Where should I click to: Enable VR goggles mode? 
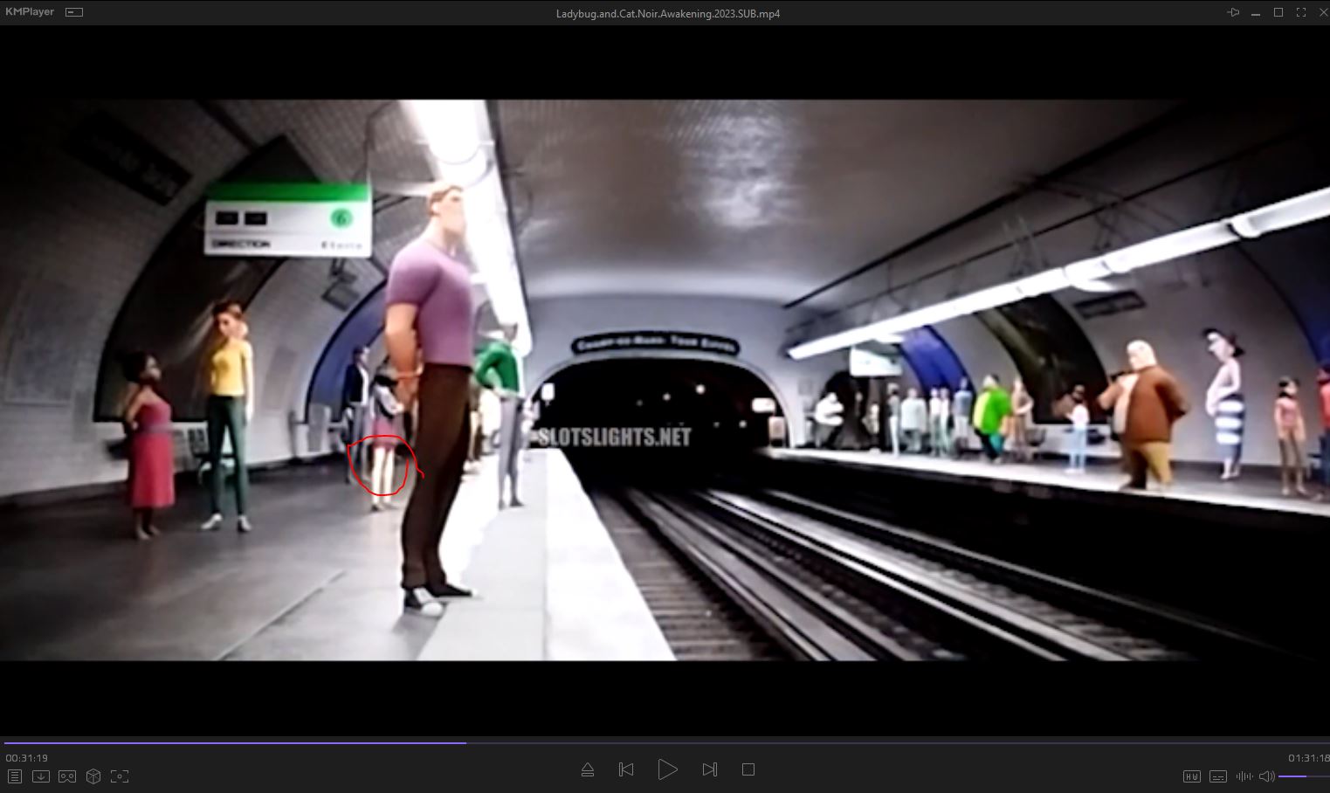[67, 776]
